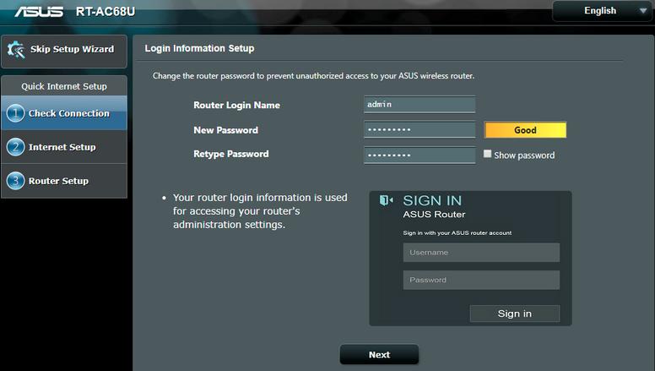Click the Username field in sign-in preview
This screenshot has width=655, height=371.
481,253
